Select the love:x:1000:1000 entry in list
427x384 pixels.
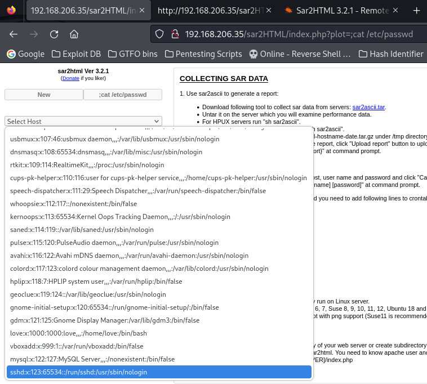coord(78,333)
